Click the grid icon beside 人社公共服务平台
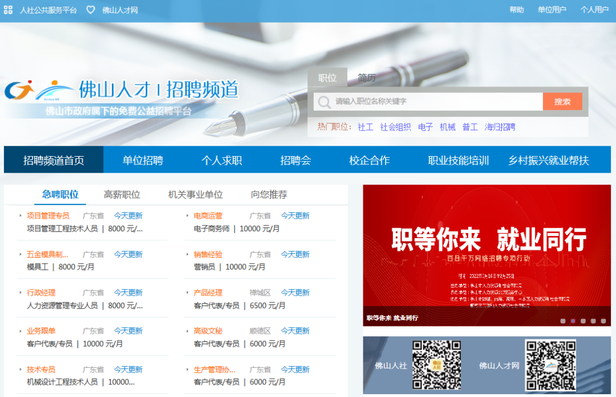 pos(8,10)
